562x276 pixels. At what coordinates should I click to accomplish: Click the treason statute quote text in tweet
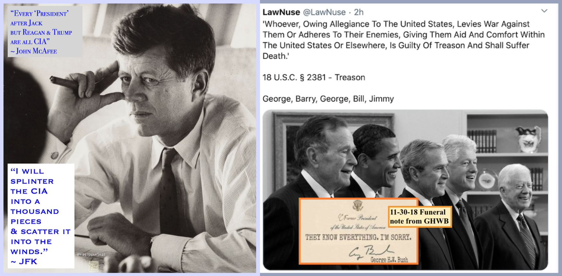[404, 40]
